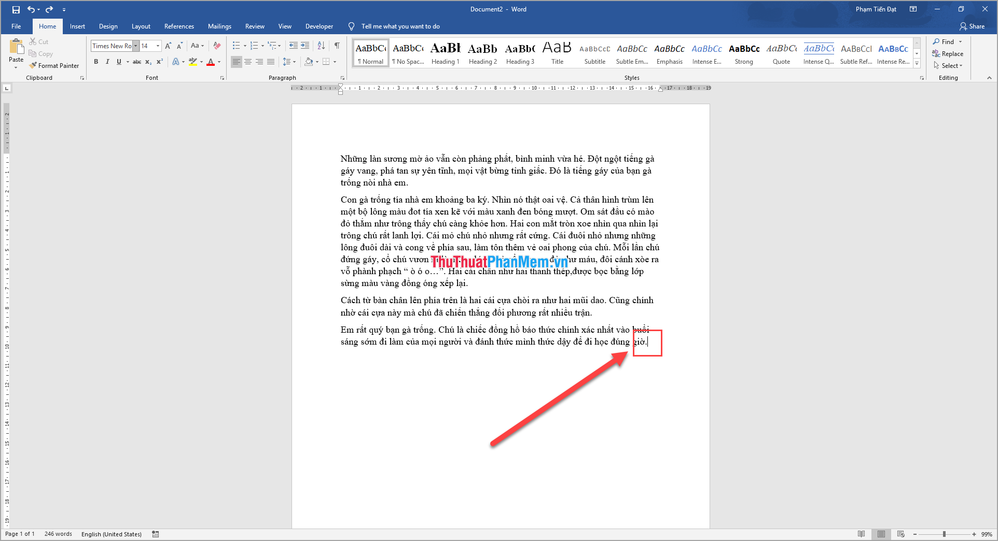Image resolution: width=998 pixels, height=541 pixels.
Task: Apply No Spacing style
Action: click(x=408, y=53)
